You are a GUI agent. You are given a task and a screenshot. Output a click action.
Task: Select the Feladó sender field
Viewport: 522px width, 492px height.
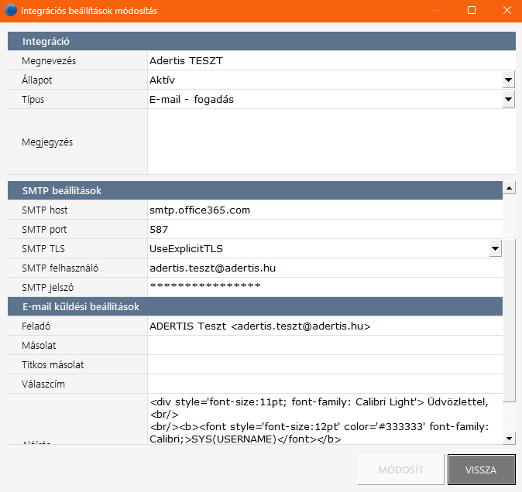(325, 326)
